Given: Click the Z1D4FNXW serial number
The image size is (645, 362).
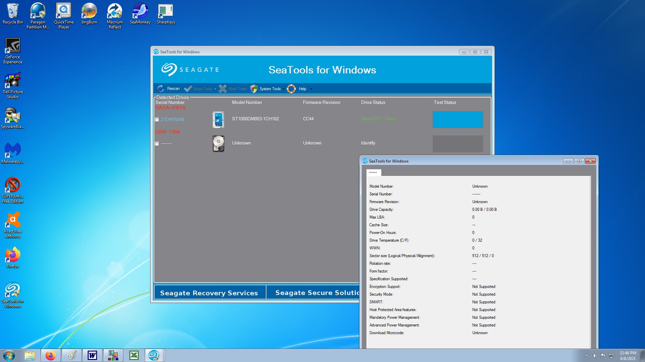Looking at the screenshot, I should tap(172, 120).
